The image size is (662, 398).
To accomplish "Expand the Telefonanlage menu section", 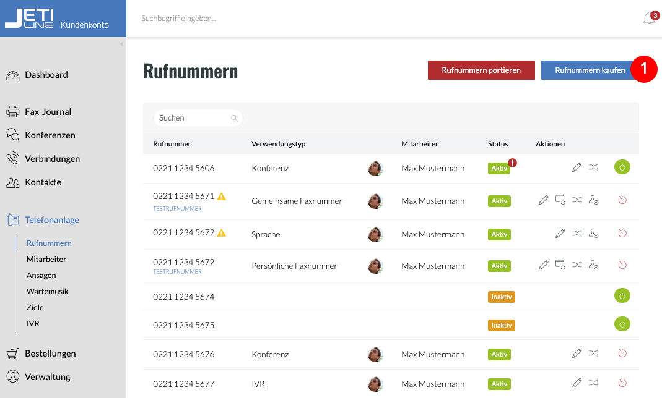I will coord(52,220).
